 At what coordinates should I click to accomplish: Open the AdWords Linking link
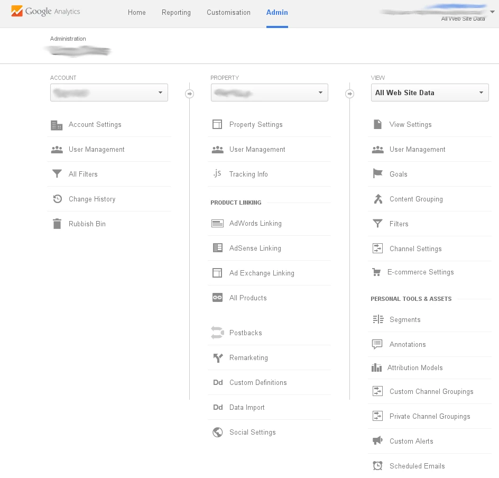tap(255, 224)
